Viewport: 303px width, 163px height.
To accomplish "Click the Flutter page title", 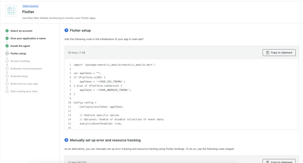I will tap(28, 12).
